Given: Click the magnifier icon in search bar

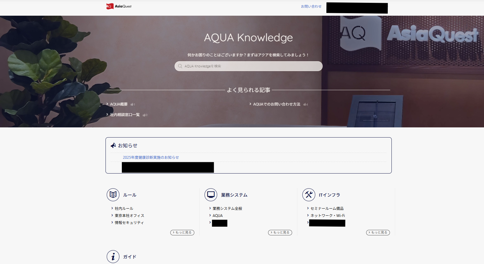Looking at the screenshot, I should 180,66.
